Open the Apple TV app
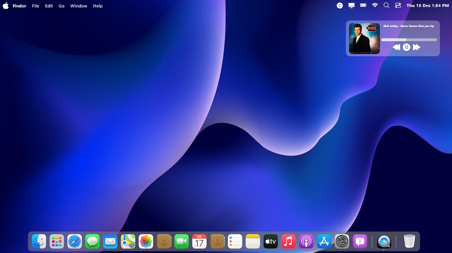Image resolution: width=452 pixels, height=253 pixels. click(x=270, y=241)
